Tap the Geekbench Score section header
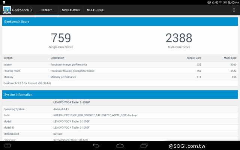Screen dimensions: 240x150 (120, 22)
